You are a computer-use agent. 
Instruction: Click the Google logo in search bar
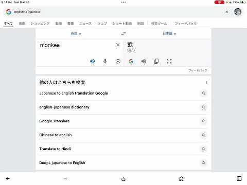pyautogui.click(x=9, y=12)
